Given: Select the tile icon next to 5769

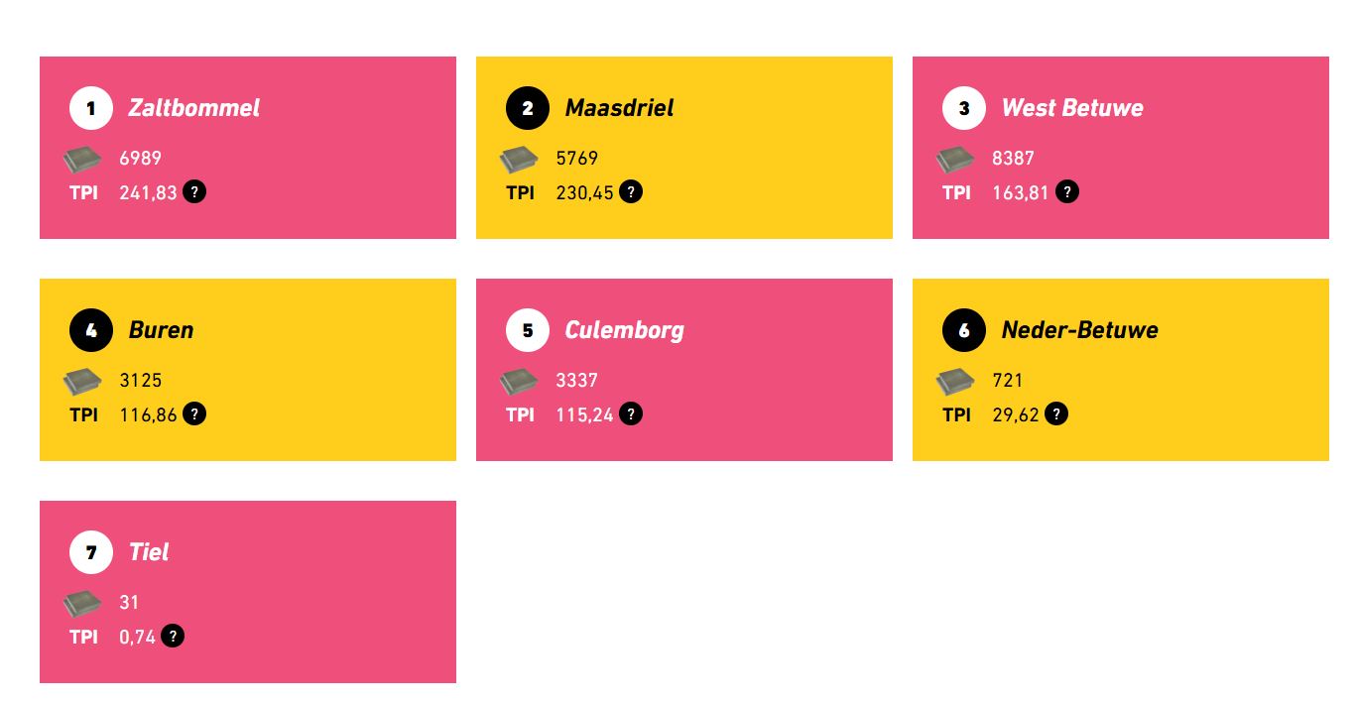Looking at the screenshot, I should pyautogui.click(x=519, y=160).
